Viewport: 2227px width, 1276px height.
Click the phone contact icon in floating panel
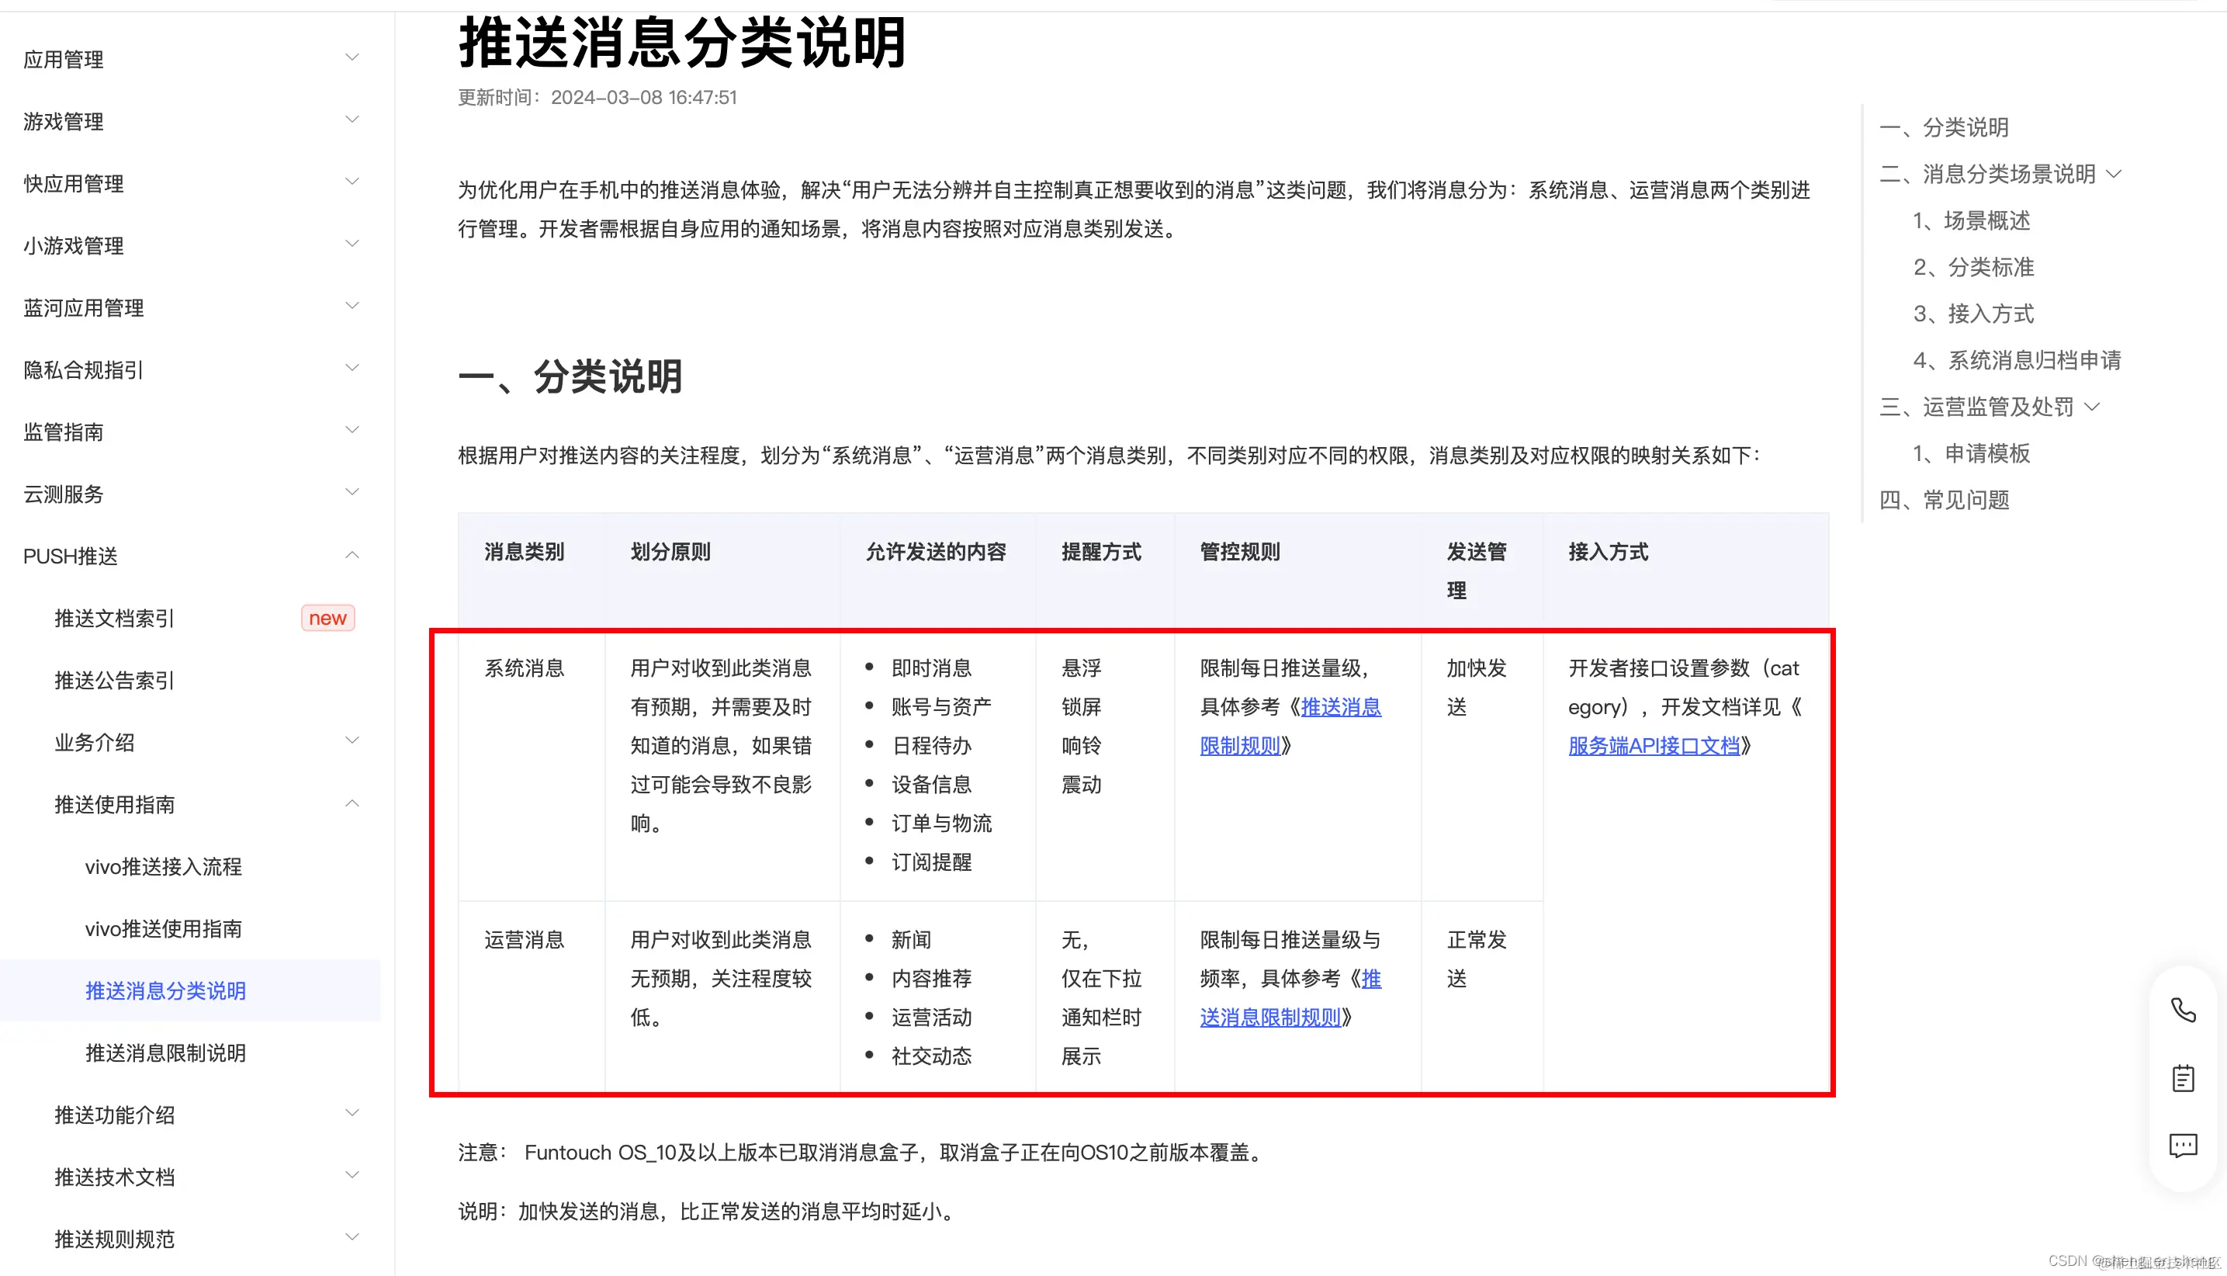point(2184,1011)
